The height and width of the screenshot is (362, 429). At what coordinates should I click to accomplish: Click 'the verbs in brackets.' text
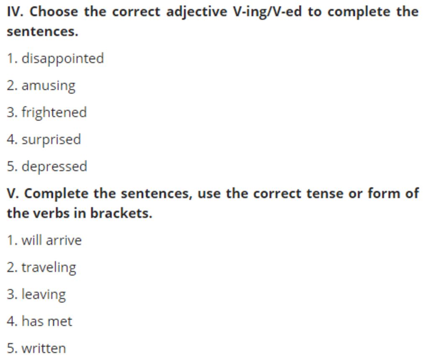tap(79, 213)
